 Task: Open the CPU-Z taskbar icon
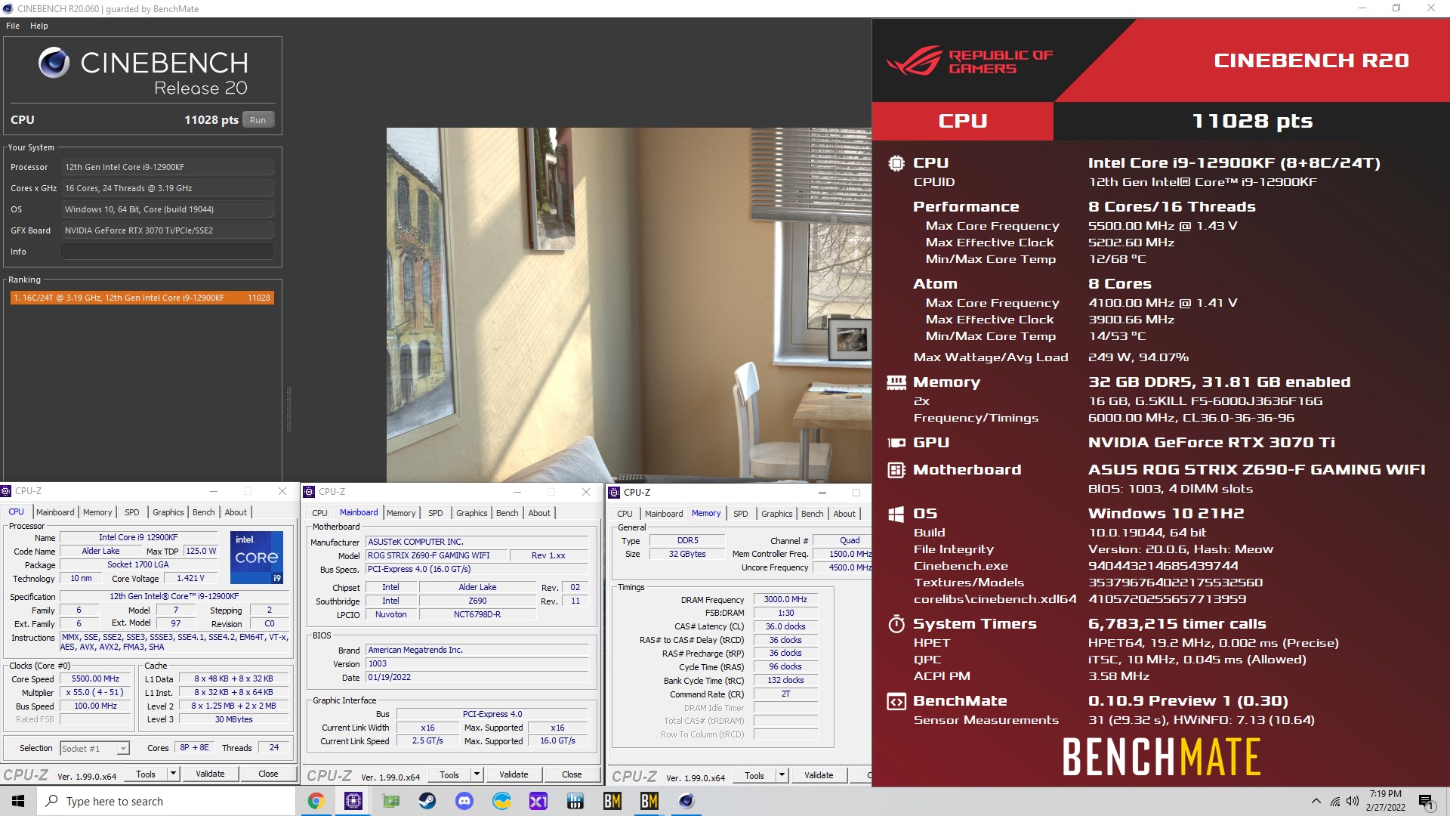point(353,801)
